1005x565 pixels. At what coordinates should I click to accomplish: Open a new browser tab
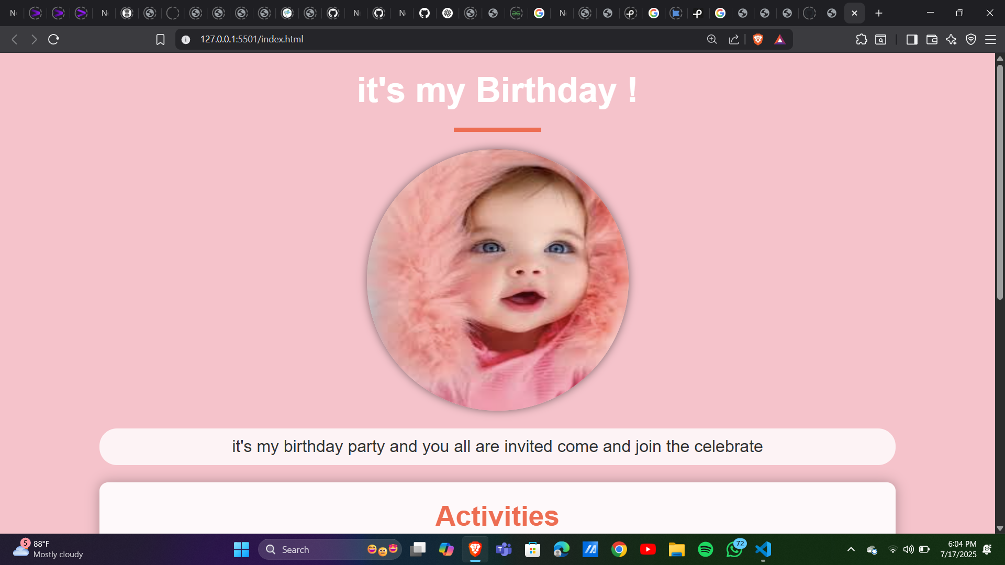pyautogui.click(x=879, y=13)
